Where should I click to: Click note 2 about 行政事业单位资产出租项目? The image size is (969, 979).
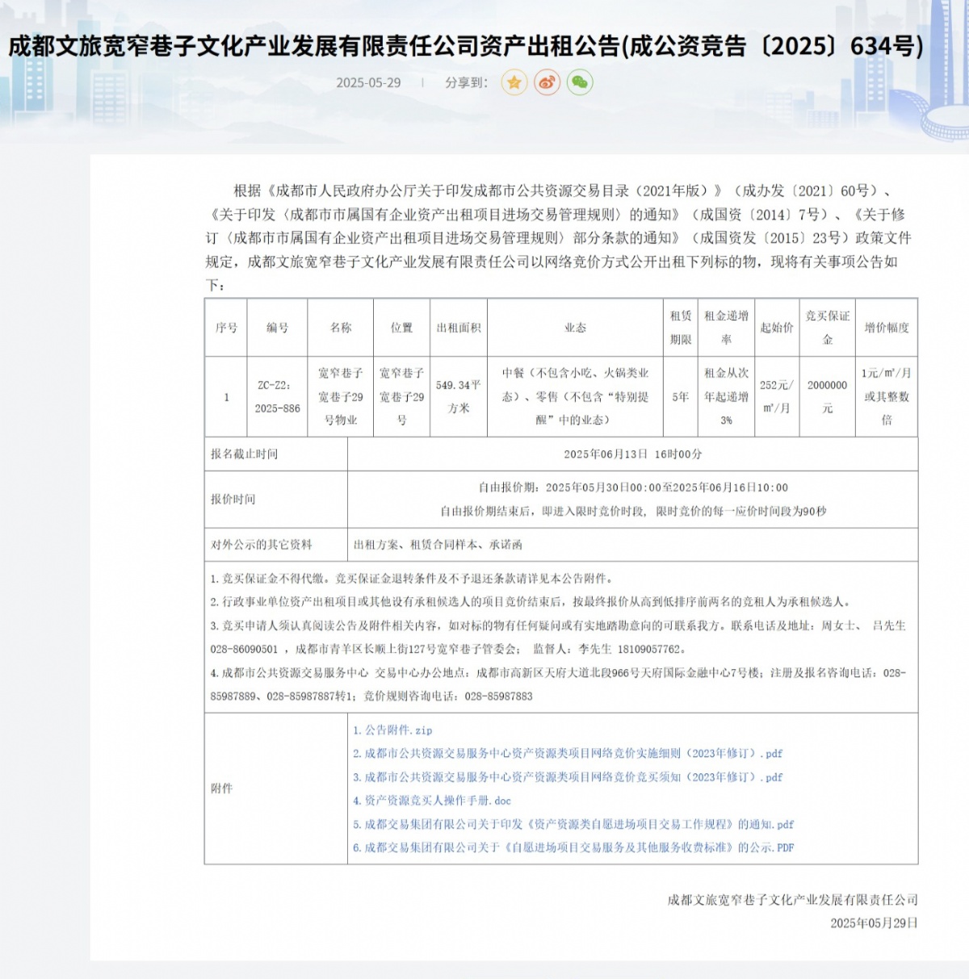click(531, 602)
